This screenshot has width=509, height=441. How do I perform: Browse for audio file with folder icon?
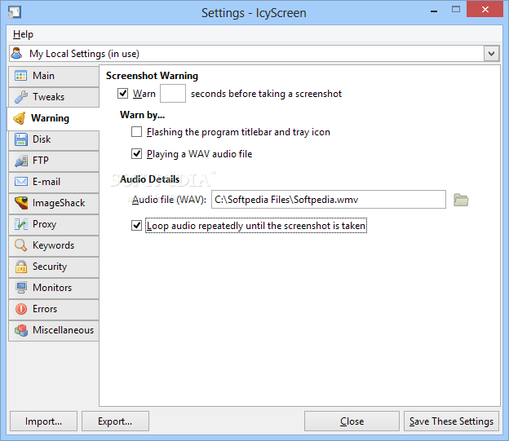[461, 200]
